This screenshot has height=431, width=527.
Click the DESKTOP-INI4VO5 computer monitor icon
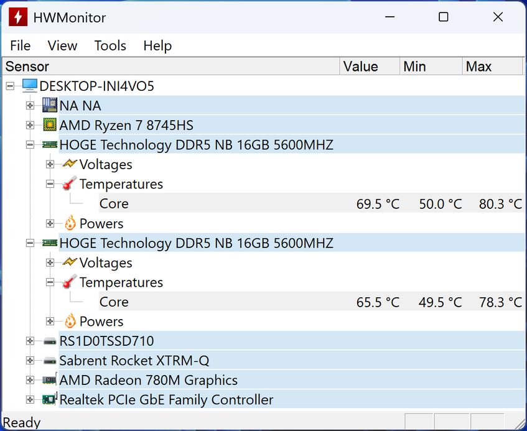(x=30, y=86)
